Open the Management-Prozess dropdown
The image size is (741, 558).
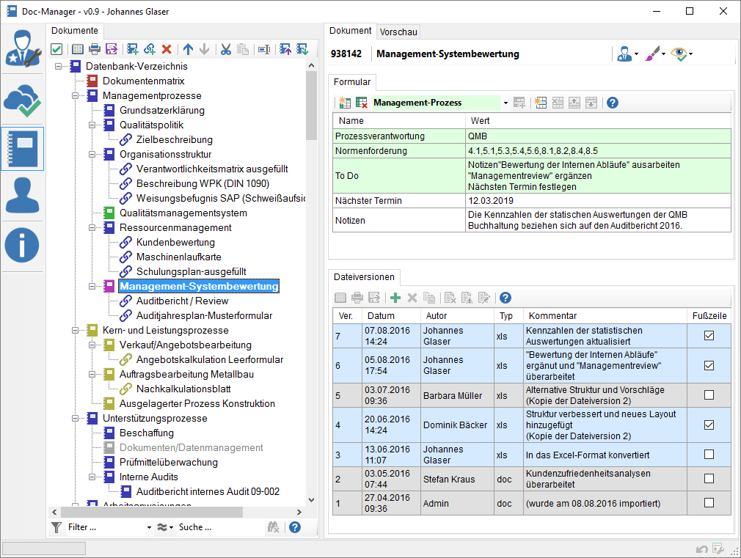(x=506, y=103)
